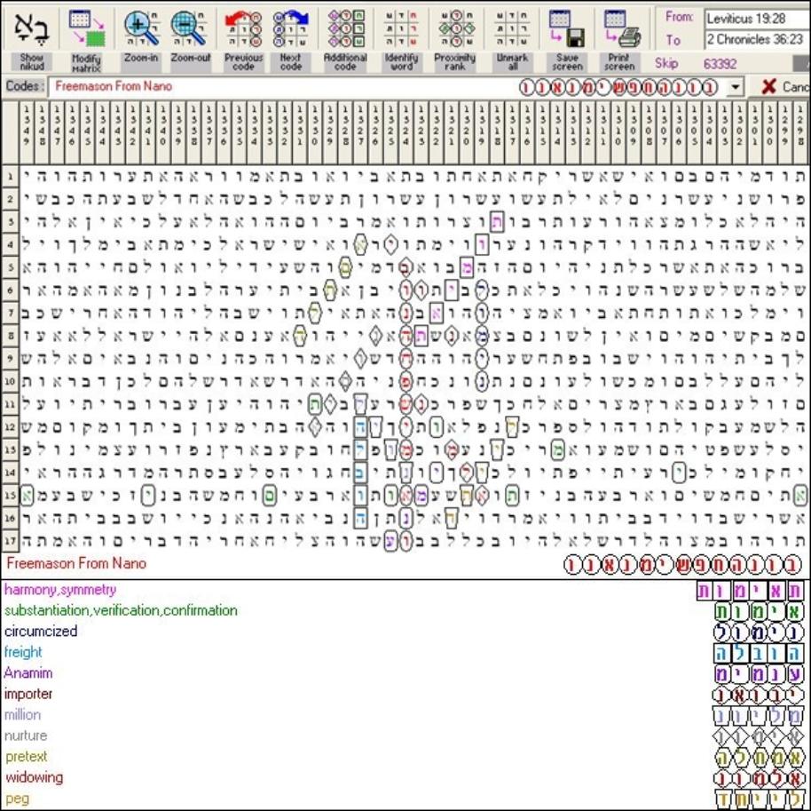Zoom in on the matrix
811x811 pixels.
click(141, 29)
